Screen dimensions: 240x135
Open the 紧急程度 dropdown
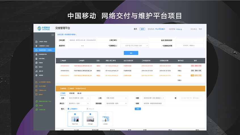(116, 104)
